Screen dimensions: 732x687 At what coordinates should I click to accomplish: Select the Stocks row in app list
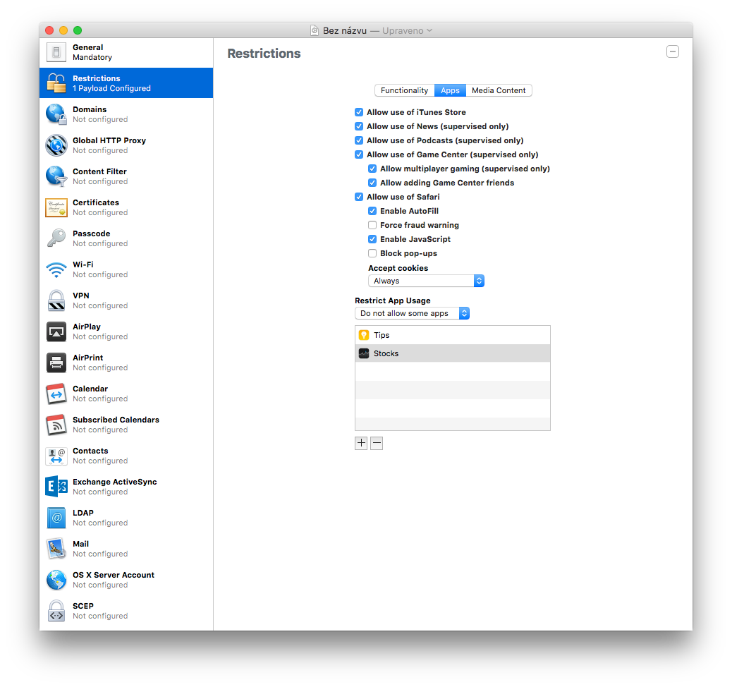coord(452,353)
